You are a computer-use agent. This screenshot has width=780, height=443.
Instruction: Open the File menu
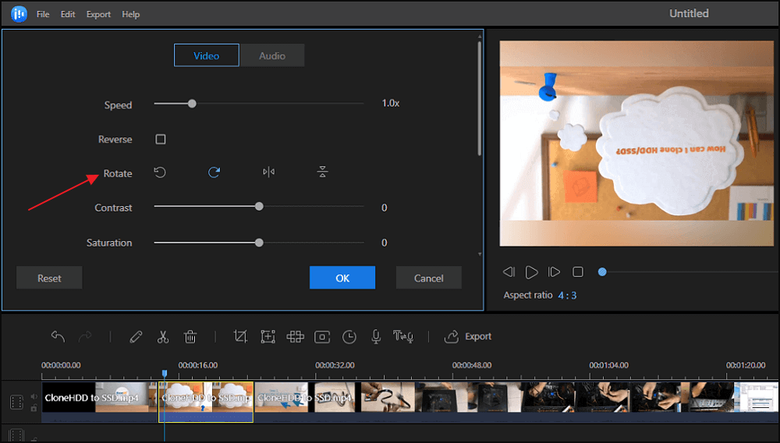(43, 14)
